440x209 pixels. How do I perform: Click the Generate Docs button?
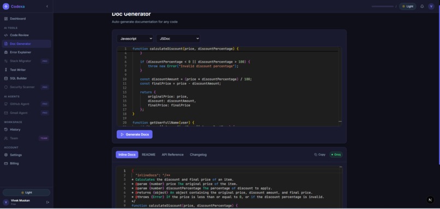click(x=135, y=134)
